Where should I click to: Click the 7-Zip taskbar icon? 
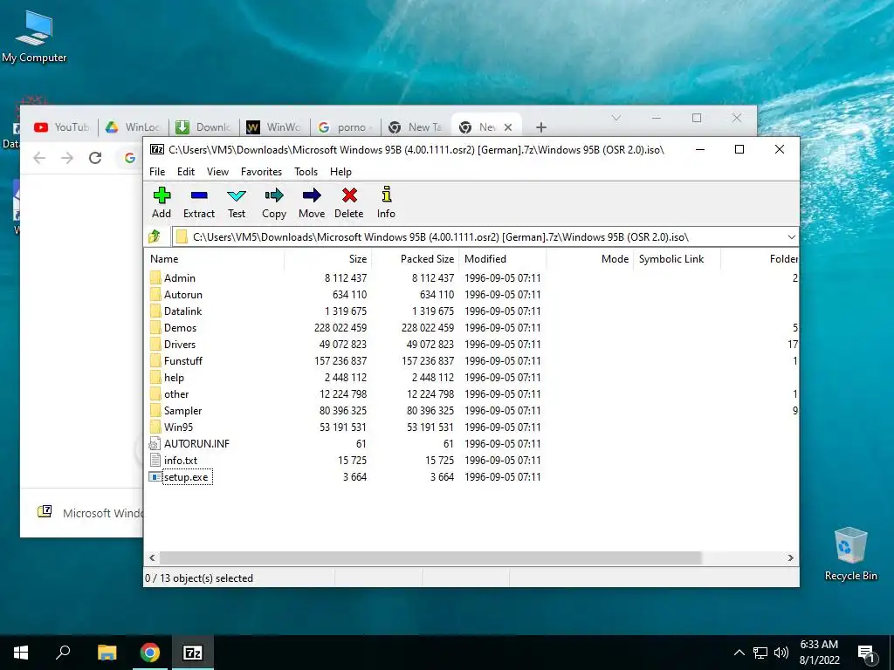[x=193, y=653]
